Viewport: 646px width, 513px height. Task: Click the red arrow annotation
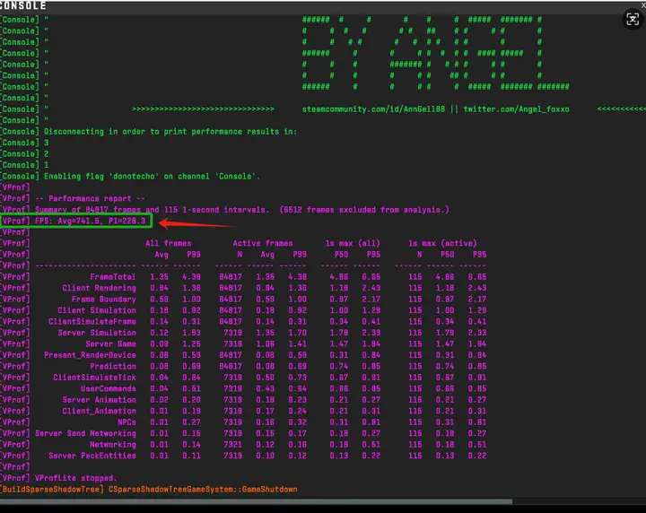point(196,224)
